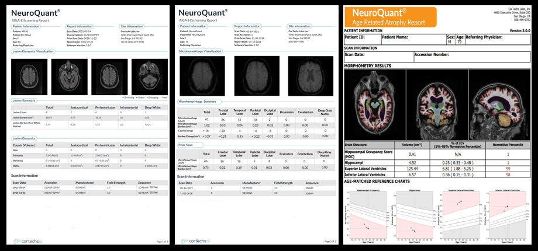Click scan date 2018-11-02 in ARIA-E scan table
The image size is (538, 251).
(19, 193)
